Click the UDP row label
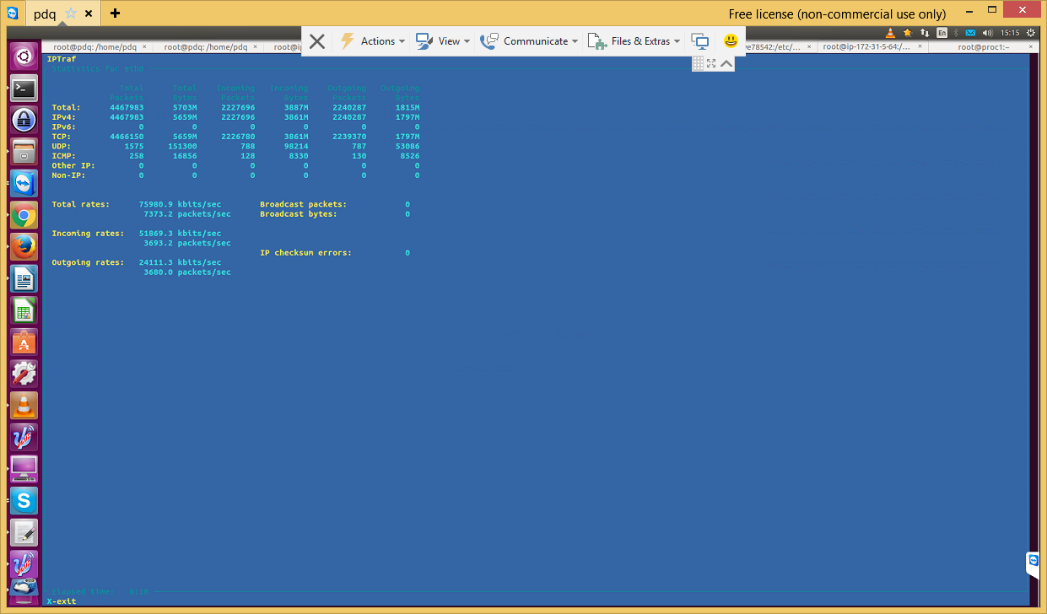The image size is (1047, 614). 62,146
